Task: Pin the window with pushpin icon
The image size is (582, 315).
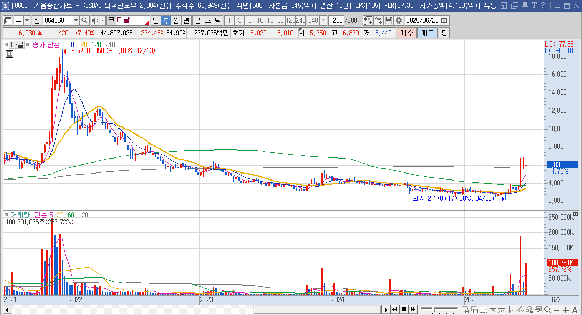Action: [525, 5]
